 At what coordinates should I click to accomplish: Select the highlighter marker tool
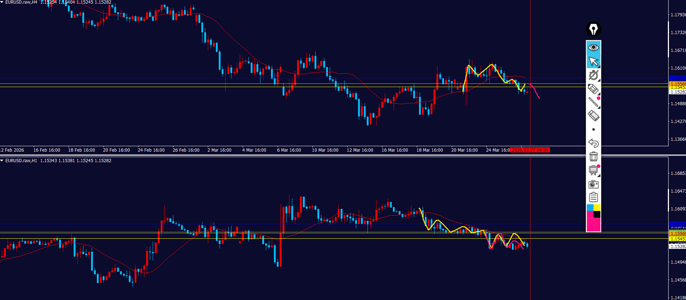[593, 89]
